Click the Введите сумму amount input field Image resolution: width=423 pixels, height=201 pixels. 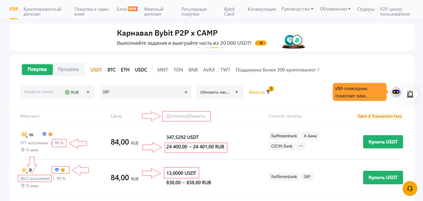[x=40, y=92]
